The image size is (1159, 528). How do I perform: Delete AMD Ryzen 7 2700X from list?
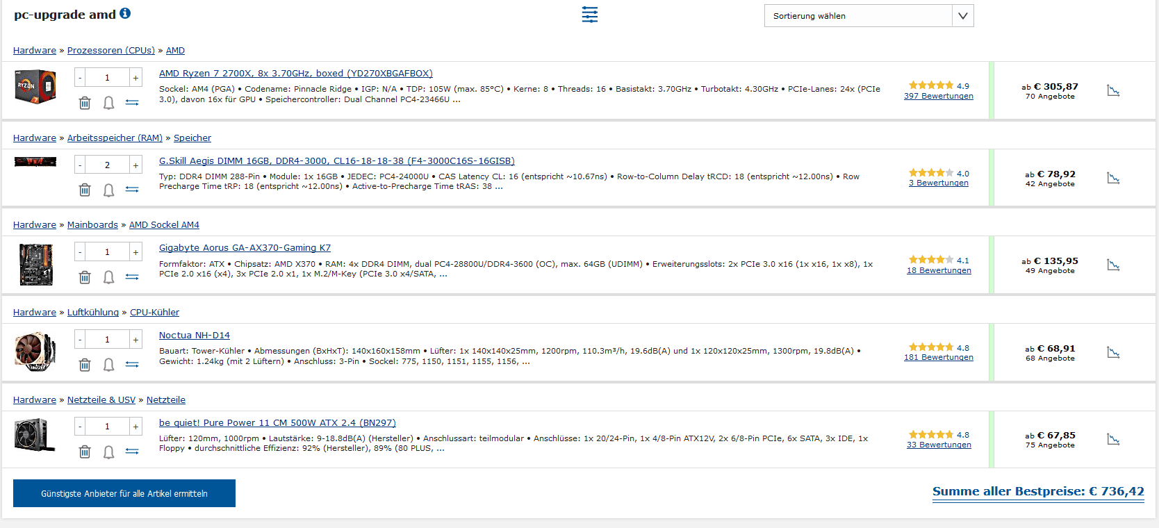[x=85, y=103]
